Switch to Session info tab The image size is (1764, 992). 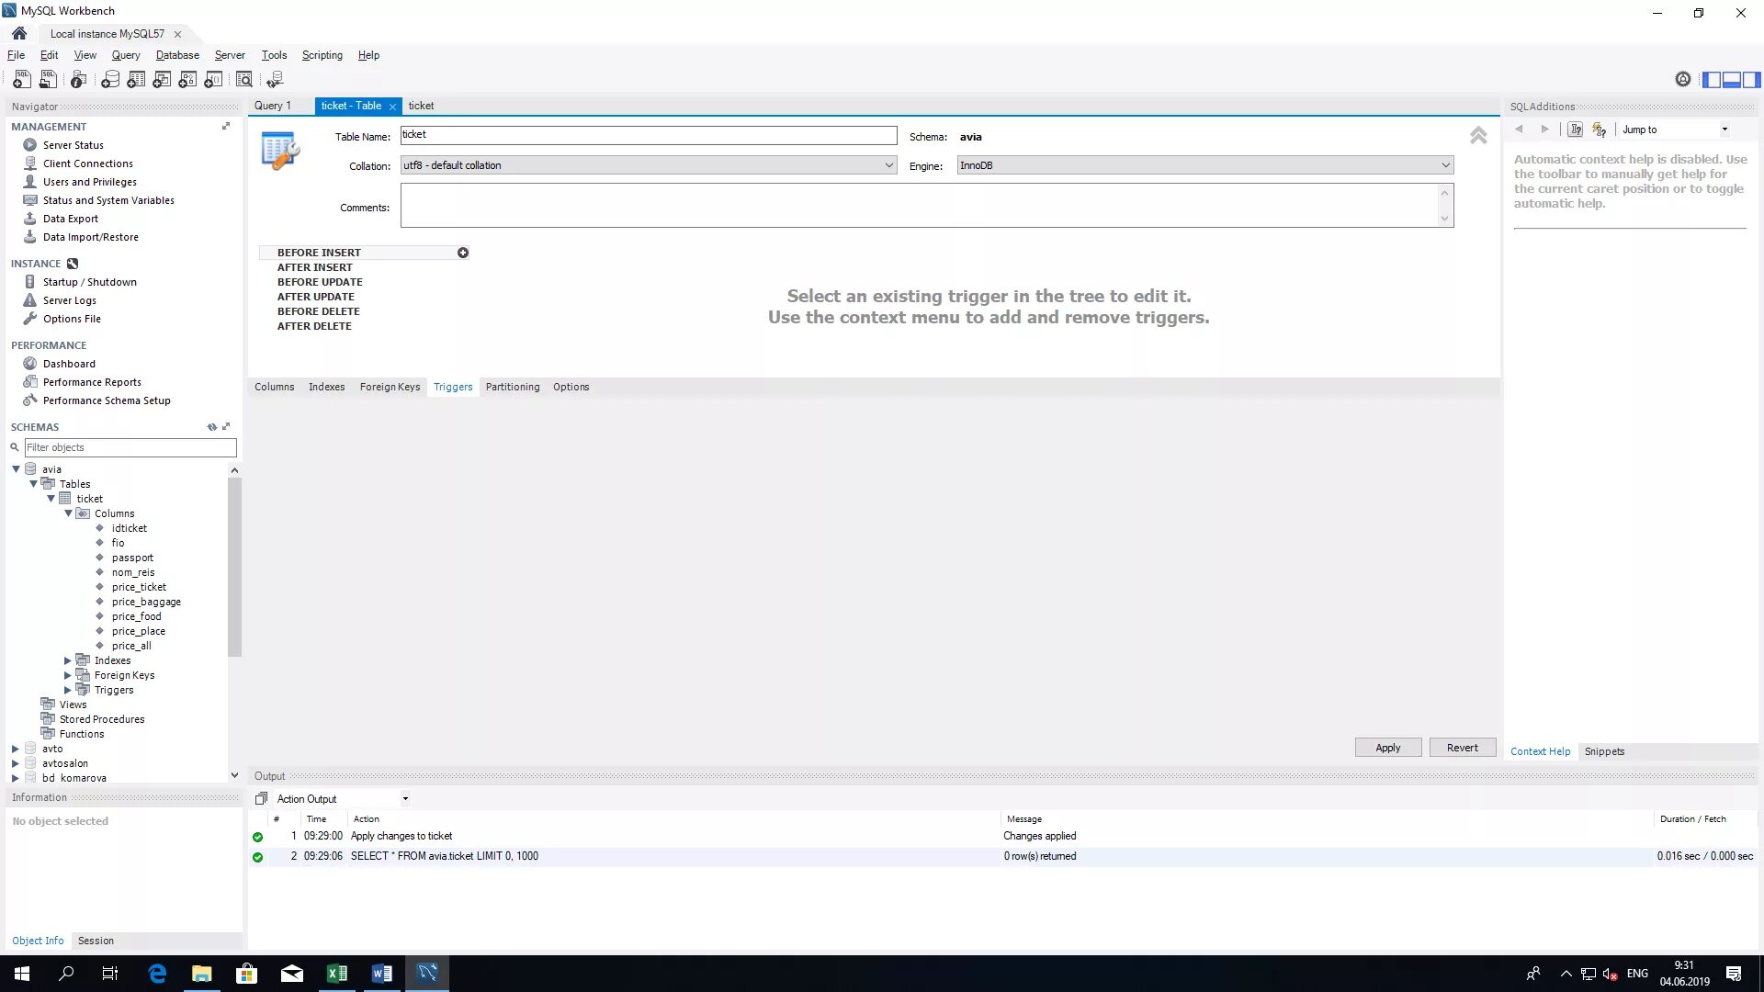click(x=96, y=941)
